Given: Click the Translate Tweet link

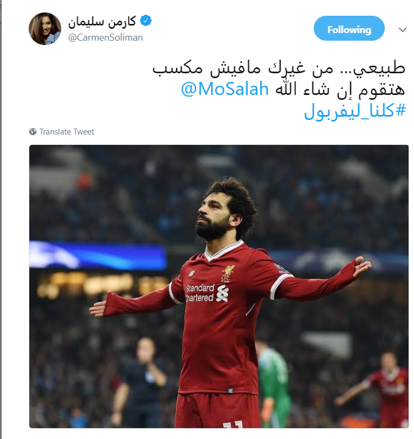Looking at the screenshot, I should tap(67, 131).
